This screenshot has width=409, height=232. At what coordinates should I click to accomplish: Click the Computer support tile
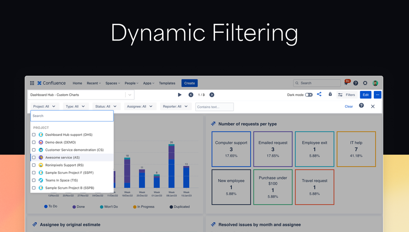(x=231, y=149)
